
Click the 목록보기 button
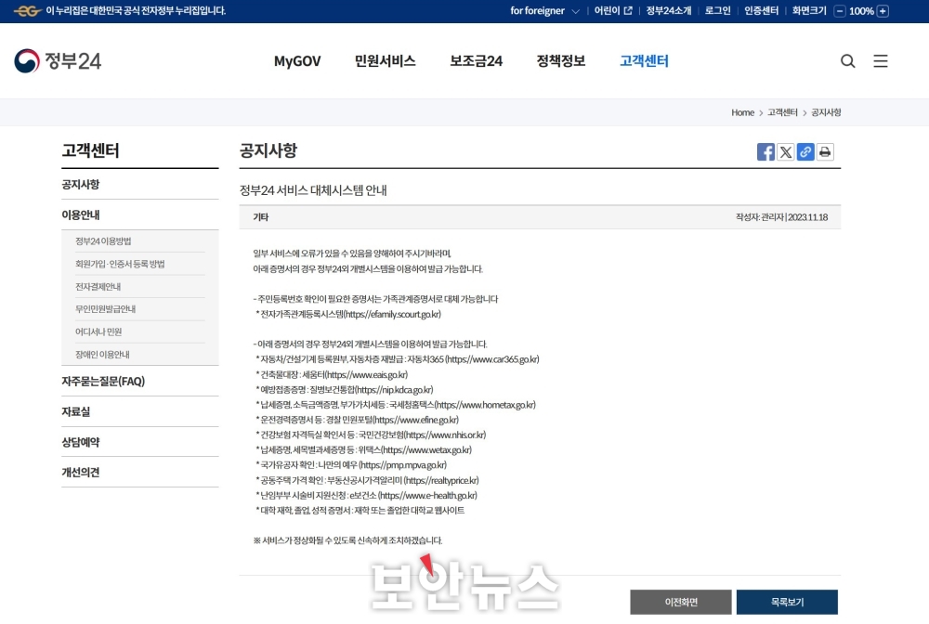click(787, 602)
